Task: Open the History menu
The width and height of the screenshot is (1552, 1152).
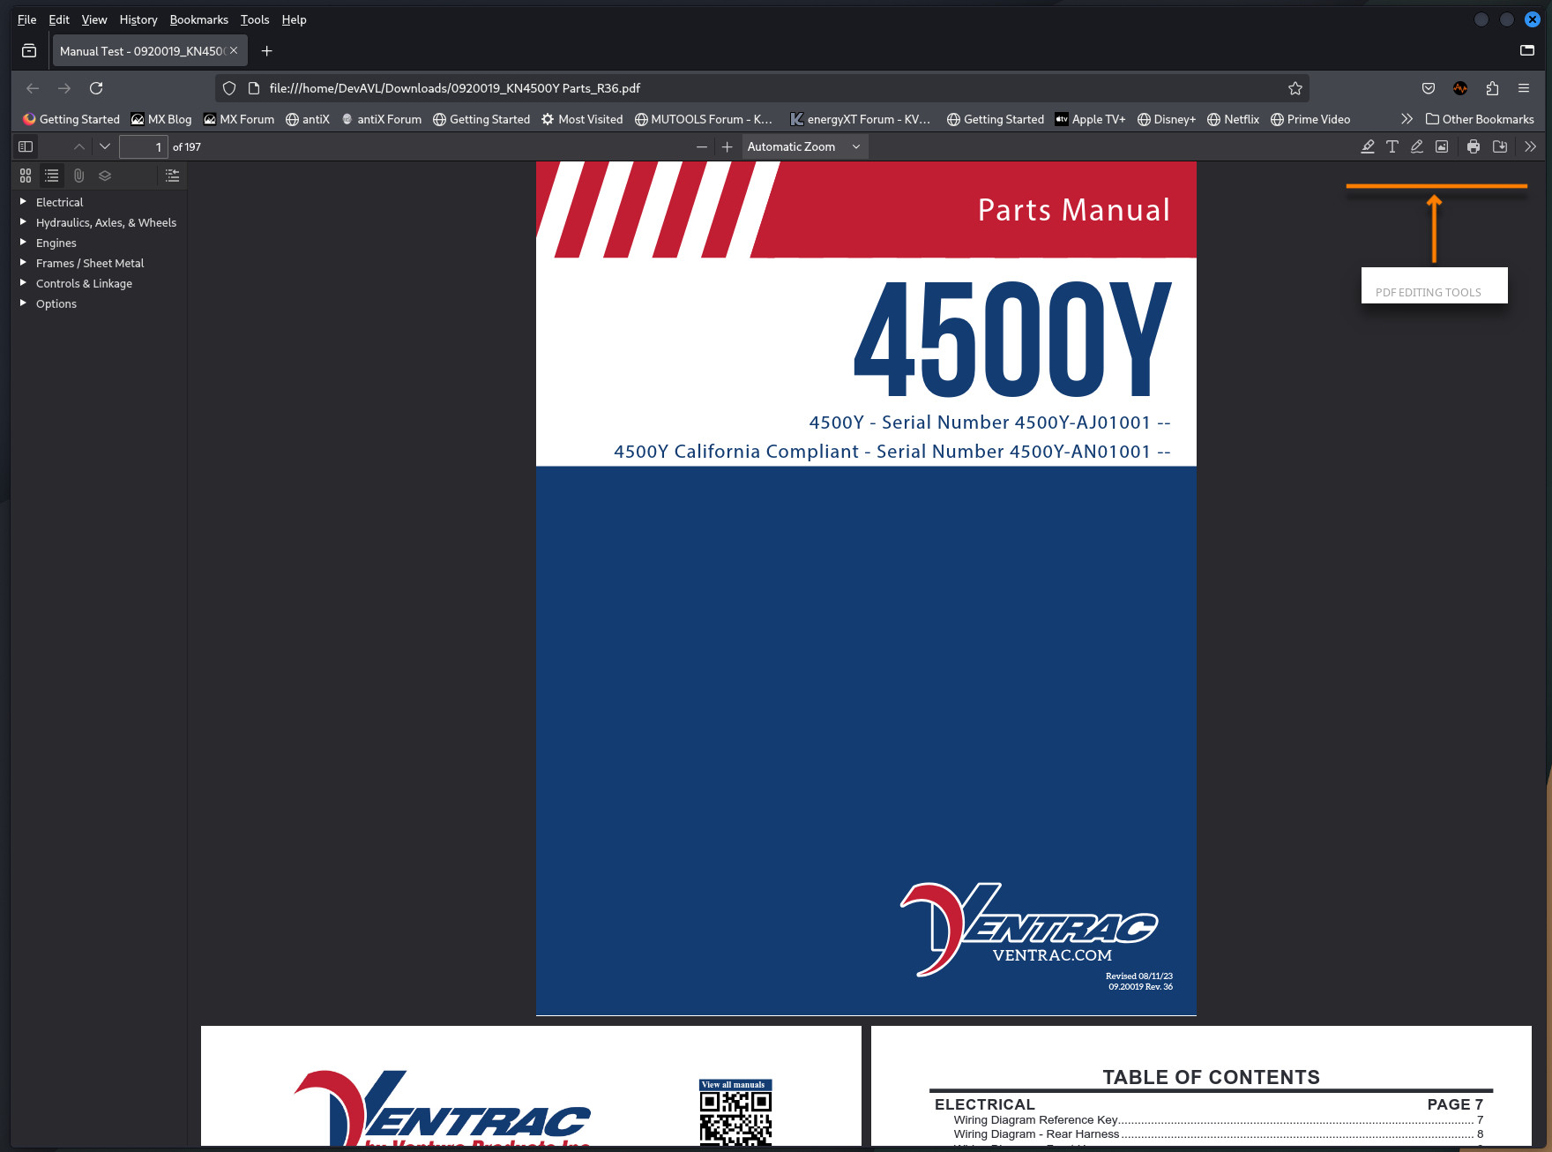Action: click(x=138, y=19)
